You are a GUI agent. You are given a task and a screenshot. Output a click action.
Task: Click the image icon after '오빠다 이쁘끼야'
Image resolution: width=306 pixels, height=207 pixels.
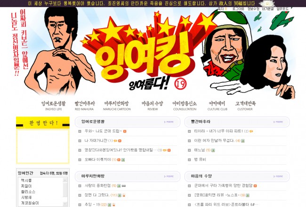[x=123, y=160]
